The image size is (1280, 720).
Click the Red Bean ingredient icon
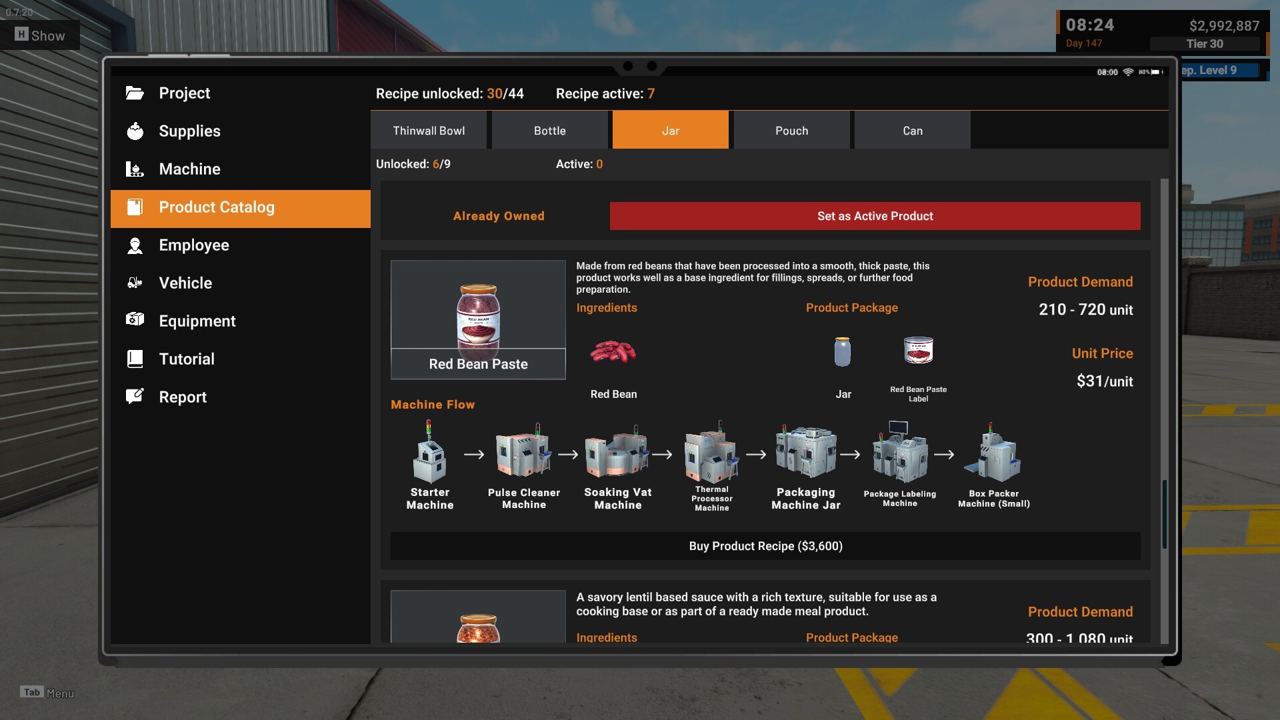[x=613, y=351]
